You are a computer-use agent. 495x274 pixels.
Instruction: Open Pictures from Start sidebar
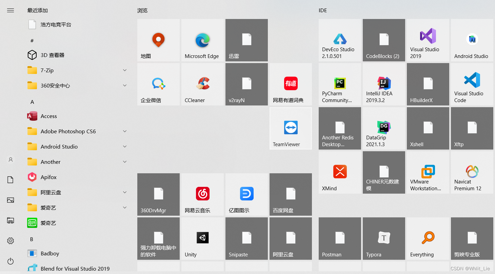pyautogui.click(x=11, y=200)
